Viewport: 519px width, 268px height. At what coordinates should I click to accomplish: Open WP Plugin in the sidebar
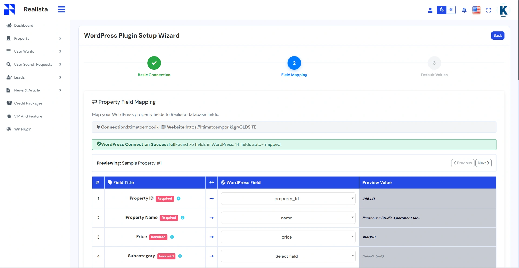(23, 129)
